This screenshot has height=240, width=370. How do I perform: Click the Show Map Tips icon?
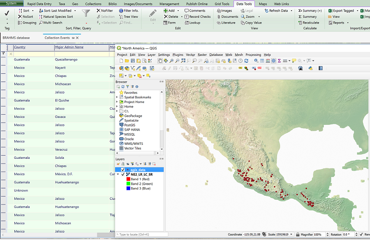pos(294,61)
